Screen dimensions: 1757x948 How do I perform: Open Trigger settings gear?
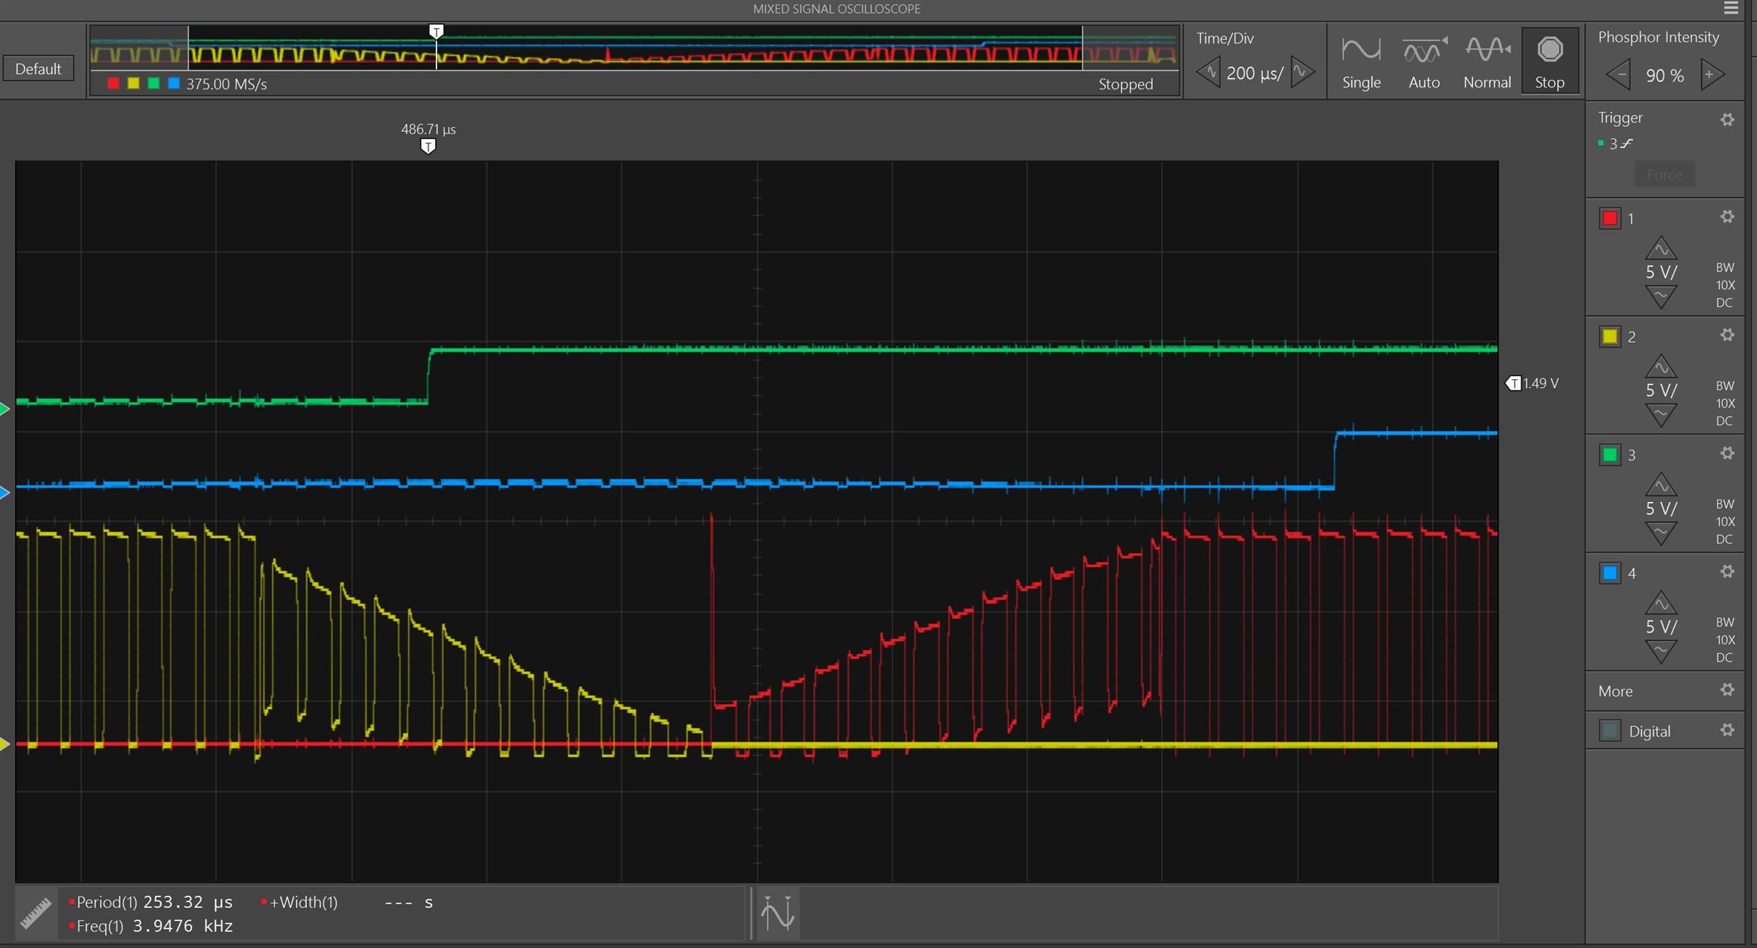tap(1727, 119)
